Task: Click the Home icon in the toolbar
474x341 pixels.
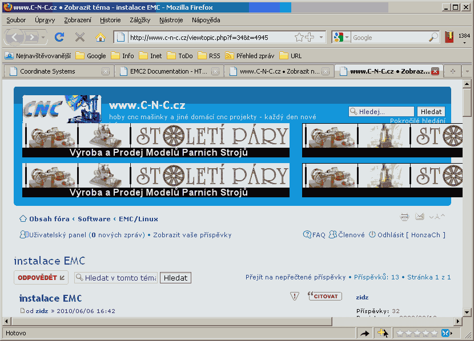Action: click(101, 37)
